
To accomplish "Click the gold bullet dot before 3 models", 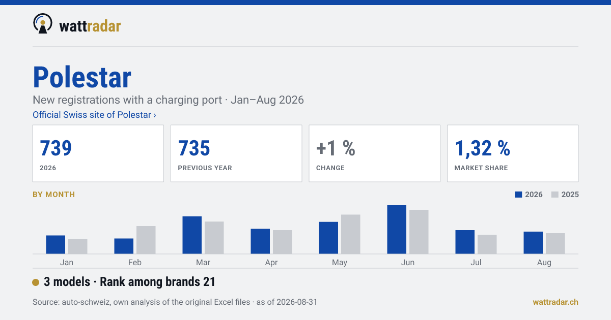I will [36, 282].
